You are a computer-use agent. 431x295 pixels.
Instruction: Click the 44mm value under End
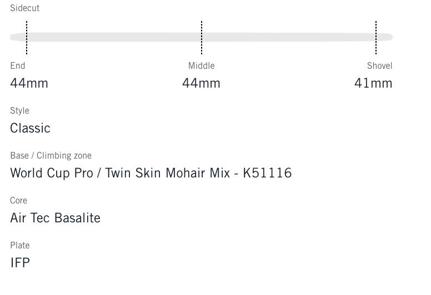29,83
